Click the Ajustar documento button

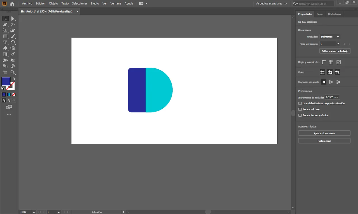[324, 133]
